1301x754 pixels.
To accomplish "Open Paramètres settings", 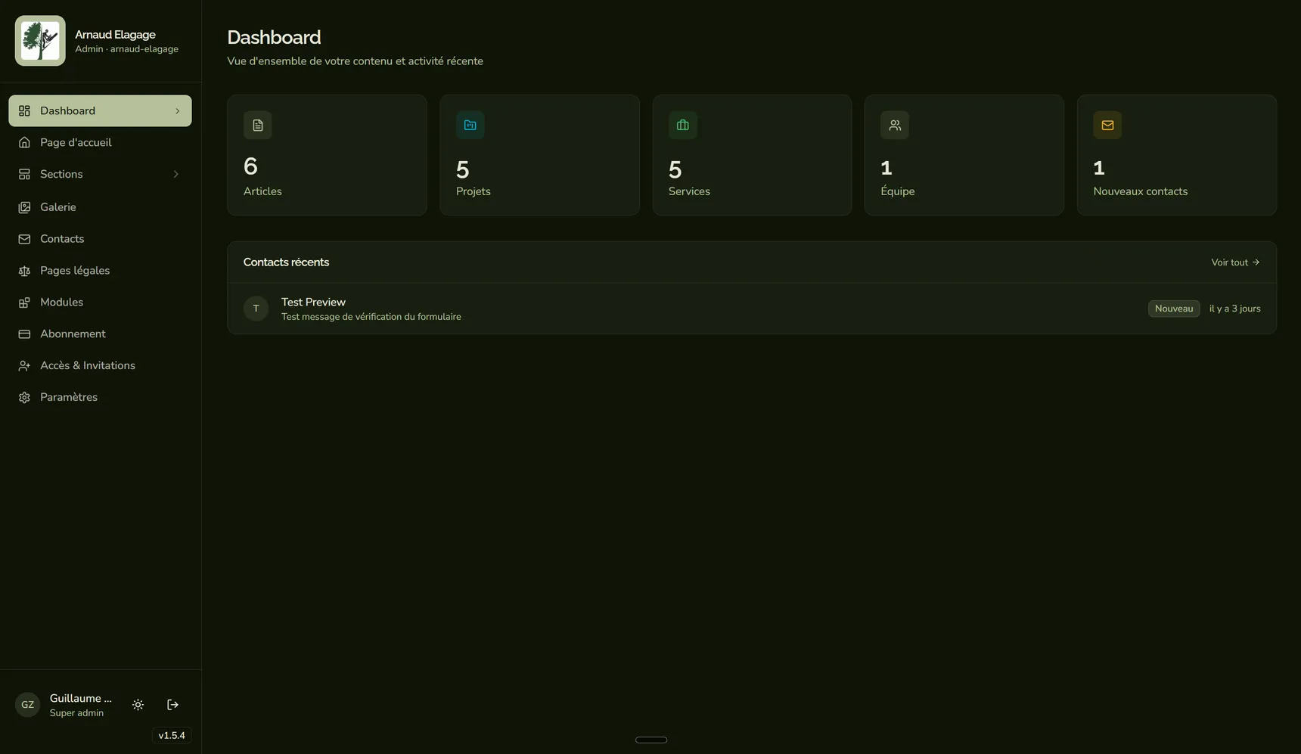I will (100, 398).
